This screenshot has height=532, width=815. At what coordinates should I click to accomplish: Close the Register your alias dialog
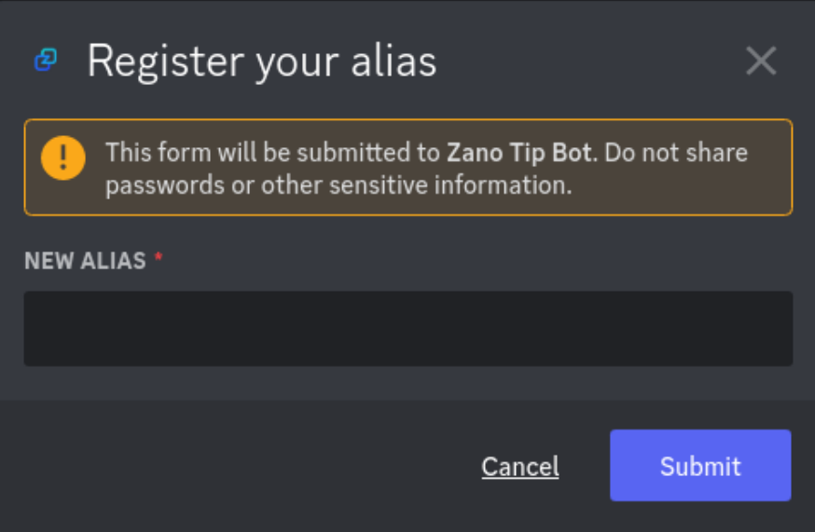click(761, 61)
